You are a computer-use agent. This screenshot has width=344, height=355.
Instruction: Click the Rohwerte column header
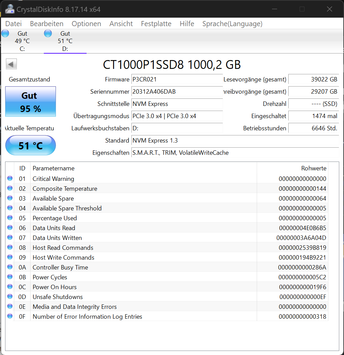(x=314, y=168)
